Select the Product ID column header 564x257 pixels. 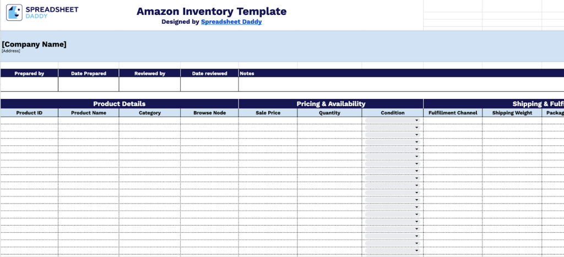point(29,113)
